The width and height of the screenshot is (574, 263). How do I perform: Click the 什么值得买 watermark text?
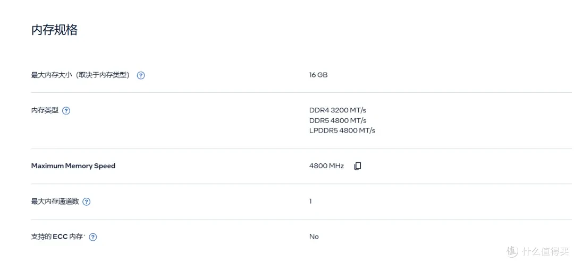(545, 251)
